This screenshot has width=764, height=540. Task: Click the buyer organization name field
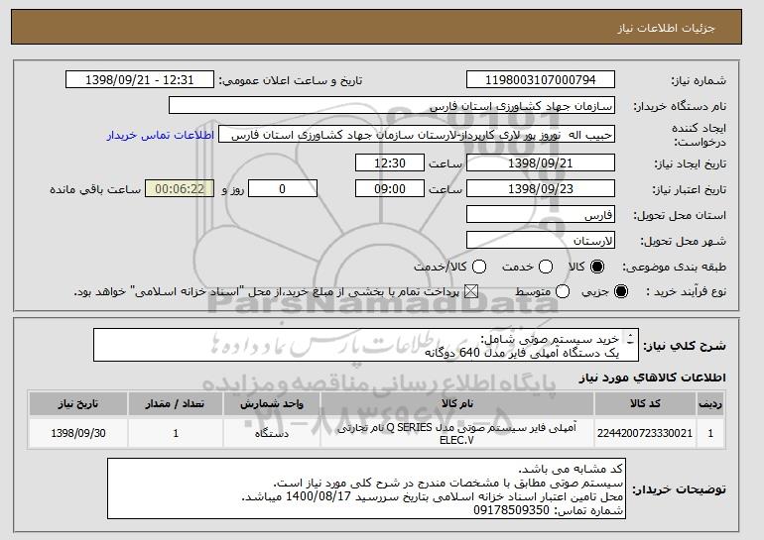(x=392, y=106)
